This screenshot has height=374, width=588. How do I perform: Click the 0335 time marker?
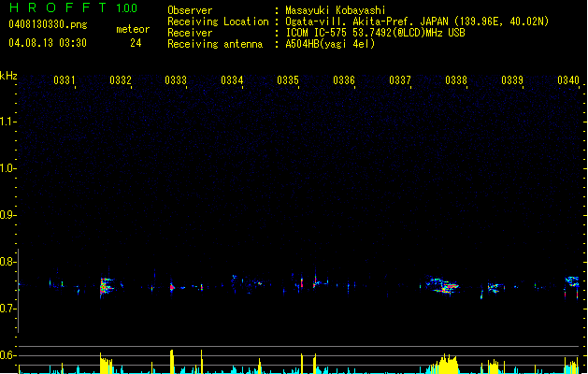coord(288,79)
